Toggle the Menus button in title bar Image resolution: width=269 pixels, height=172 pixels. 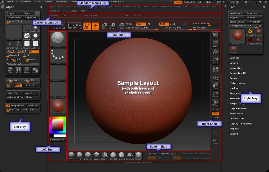pos(178,2)
